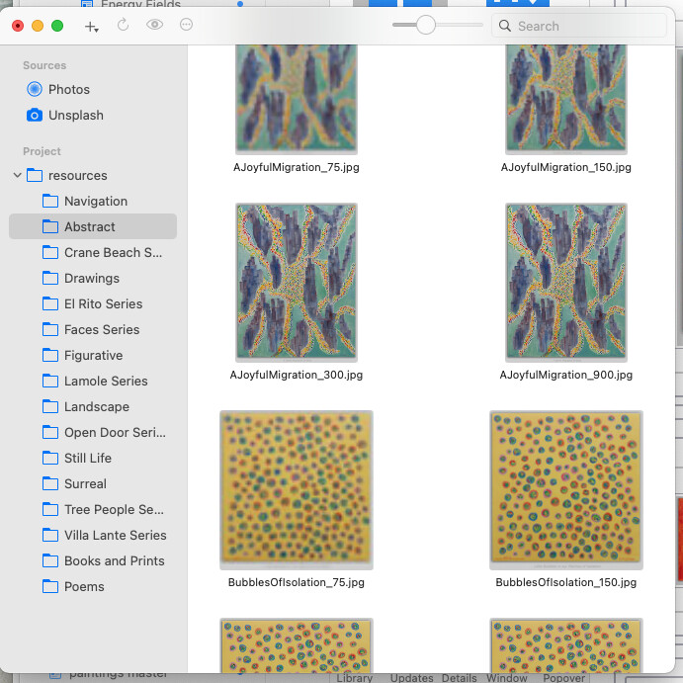
Task: Open the Villa Lante Series folder
Action: tap(93, 535)
